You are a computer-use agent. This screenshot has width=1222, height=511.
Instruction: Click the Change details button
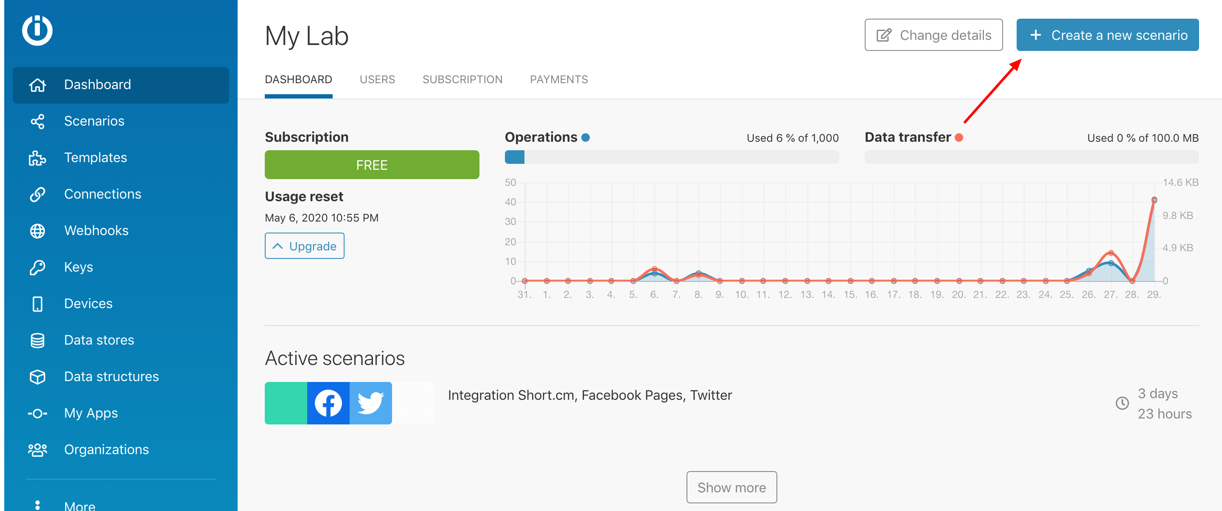point(933,35)
